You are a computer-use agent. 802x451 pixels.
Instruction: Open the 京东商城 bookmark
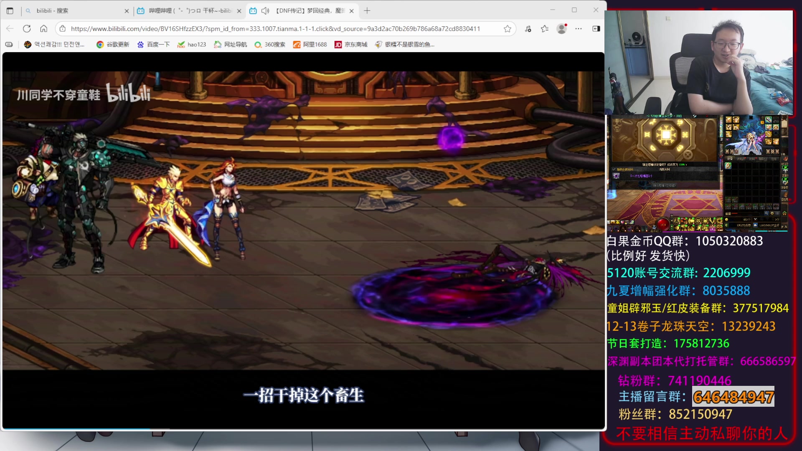click(x=351, y=44)
